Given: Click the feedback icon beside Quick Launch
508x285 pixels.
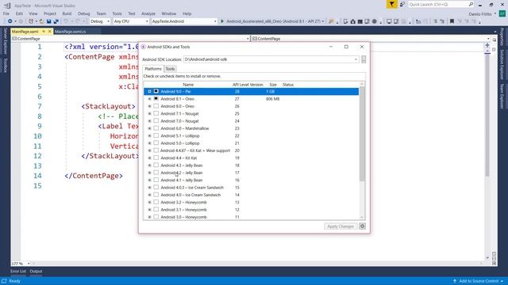Looking at the screenshot, I should point(402,4).
